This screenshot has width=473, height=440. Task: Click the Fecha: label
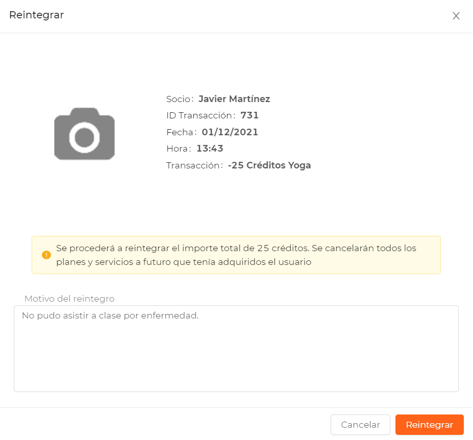pos(182,132)
